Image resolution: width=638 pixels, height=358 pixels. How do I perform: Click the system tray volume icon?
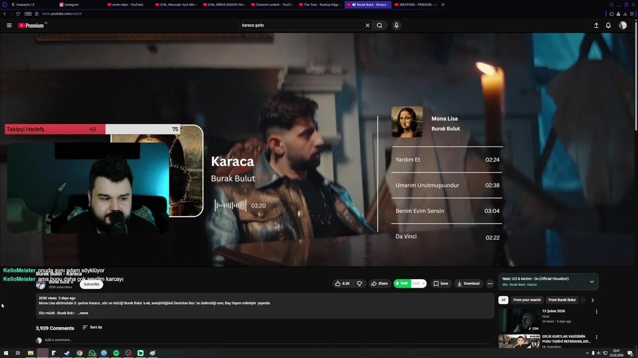599,353
